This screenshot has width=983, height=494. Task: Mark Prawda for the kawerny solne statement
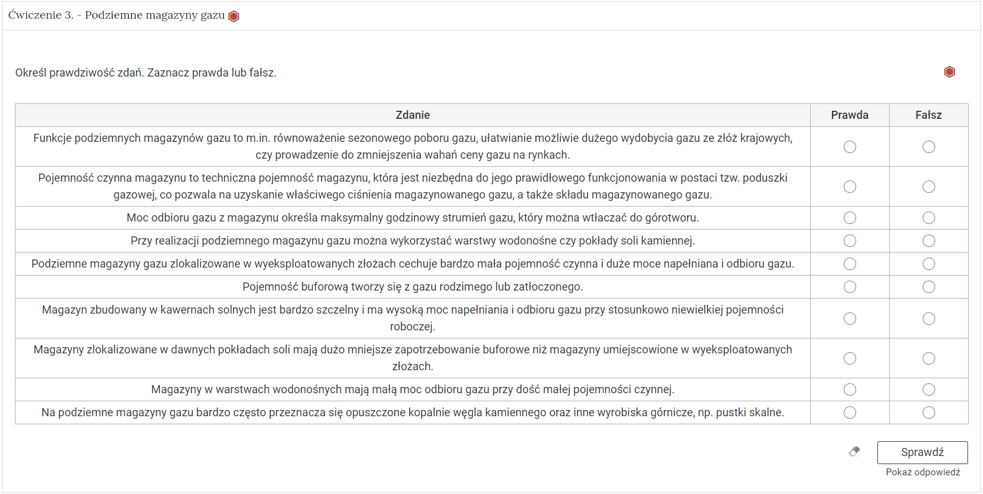pyautogui.click(x=849, y=318)
